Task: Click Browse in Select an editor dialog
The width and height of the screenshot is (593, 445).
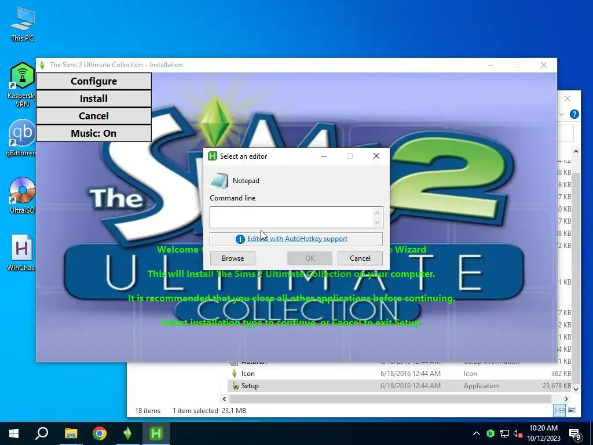Action: click(233, 258)
